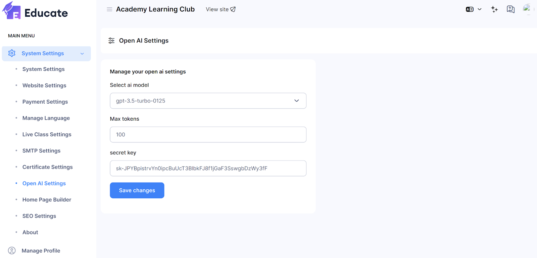Image resolution: width=537 pixels, height=258 pixels.
Task: Open the help question chat icon
Action: point(510,9)
